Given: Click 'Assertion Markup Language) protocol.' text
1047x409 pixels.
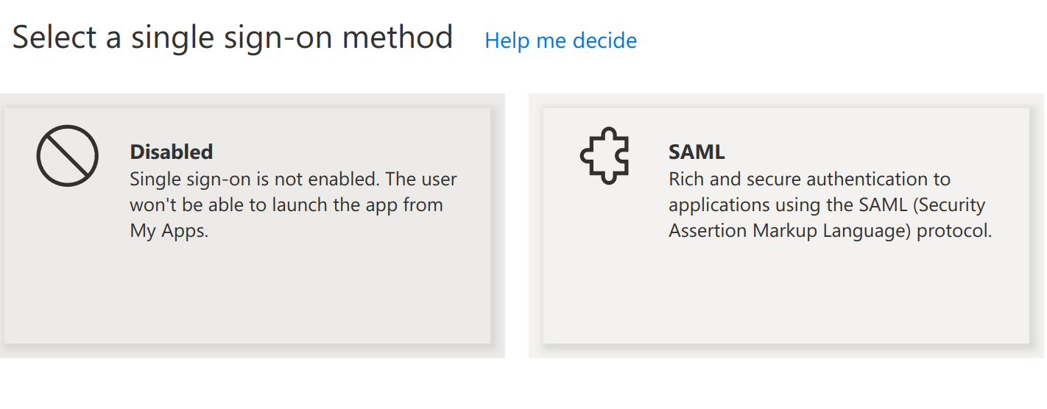Looking at the screenshot, I should click(830, 230).
